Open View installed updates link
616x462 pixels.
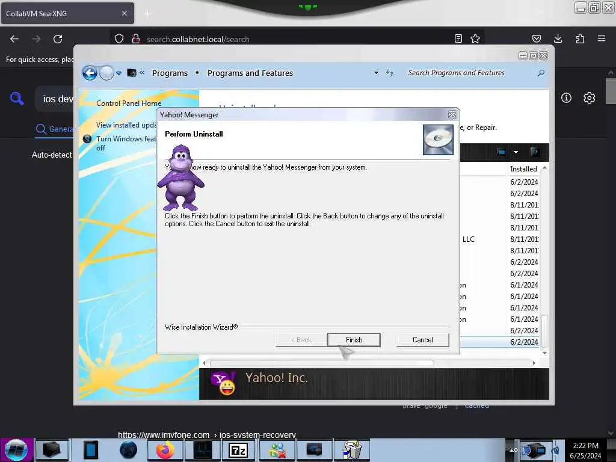point(126,125)
